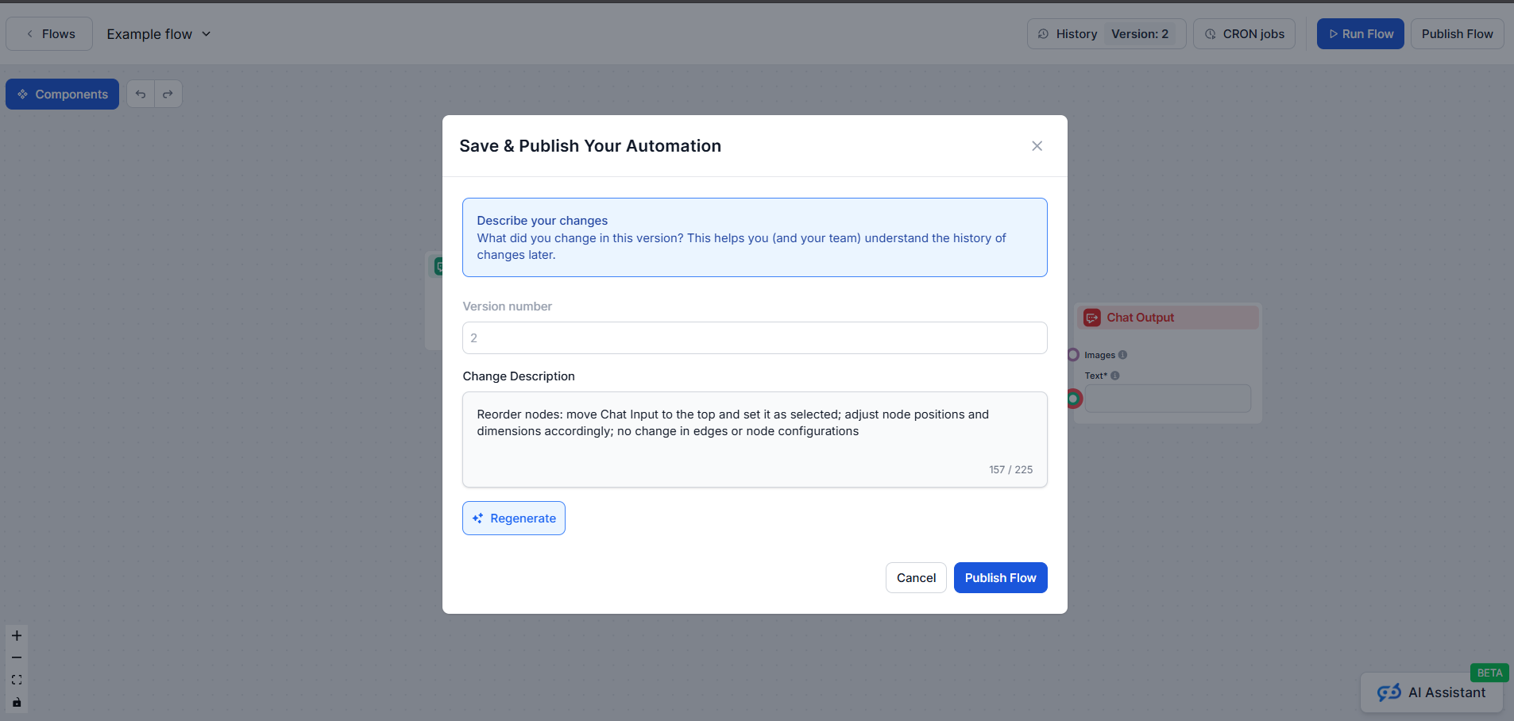Screen dimensions: 1514x721
Task: Click the redo arrow icon
Action: point(168,93)
